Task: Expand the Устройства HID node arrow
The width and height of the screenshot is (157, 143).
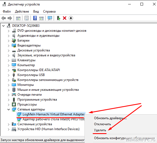Action: 9,129
